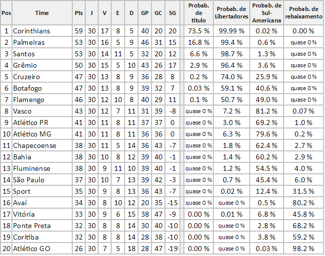Screen dimensions: 325x256
Task: Click the Grêmio team name
Action: [x=25, y=65]
